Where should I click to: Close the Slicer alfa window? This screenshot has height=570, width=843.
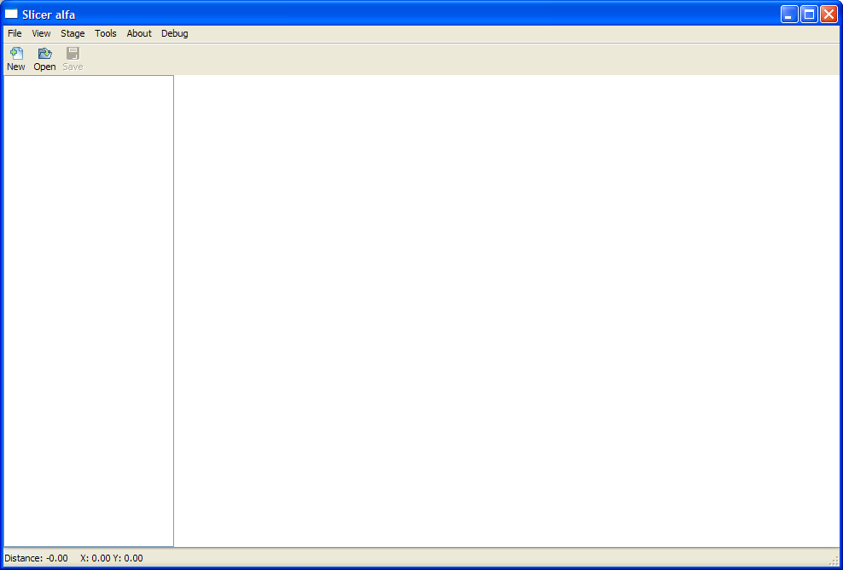(x=828, y=15)
